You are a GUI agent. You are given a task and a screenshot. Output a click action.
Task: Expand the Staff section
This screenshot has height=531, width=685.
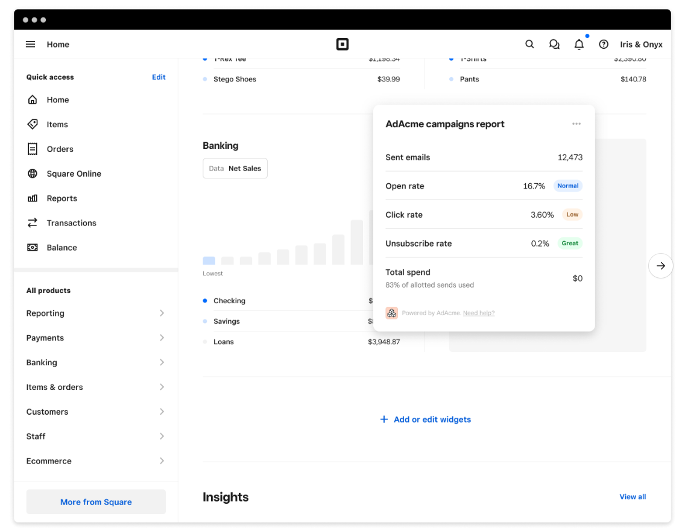pos(96,436)
